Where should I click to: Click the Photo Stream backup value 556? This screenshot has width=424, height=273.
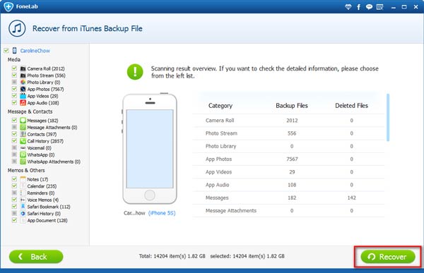(292, 133)
